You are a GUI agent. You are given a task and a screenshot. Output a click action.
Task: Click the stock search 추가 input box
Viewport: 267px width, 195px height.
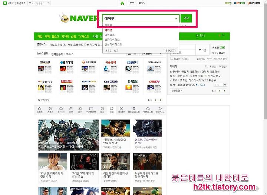click(218, 85)
